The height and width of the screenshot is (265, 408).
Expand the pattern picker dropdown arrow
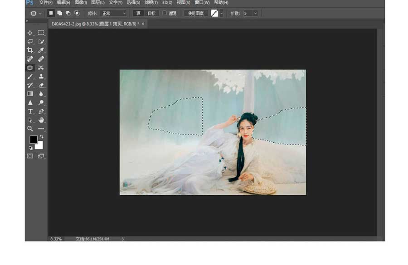click(222, 14)
